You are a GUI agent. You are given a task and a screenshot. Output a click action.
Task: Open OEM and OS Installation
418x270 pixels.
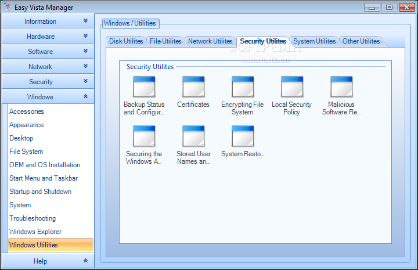pos(45,165)
